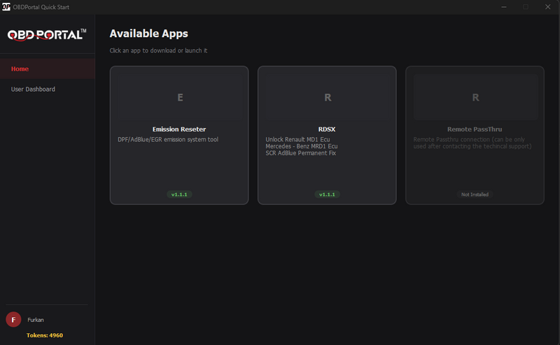Close the OBDPortal Quick Start window
Viewport: 560px width, 345px height.
(547, 7)
